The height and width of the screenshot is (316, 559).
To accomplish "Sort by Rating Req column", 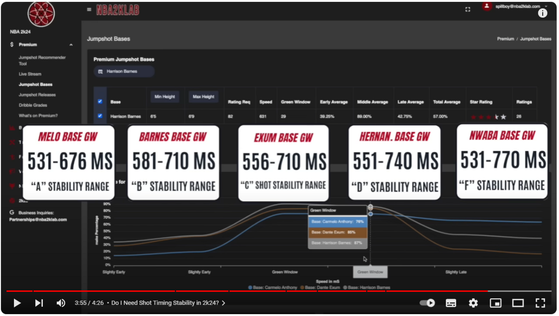I will [x=239, y=102].
